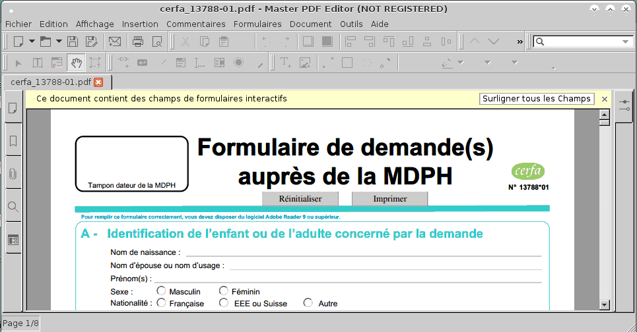Open the Fichier menu

click(x=18, y=24)
